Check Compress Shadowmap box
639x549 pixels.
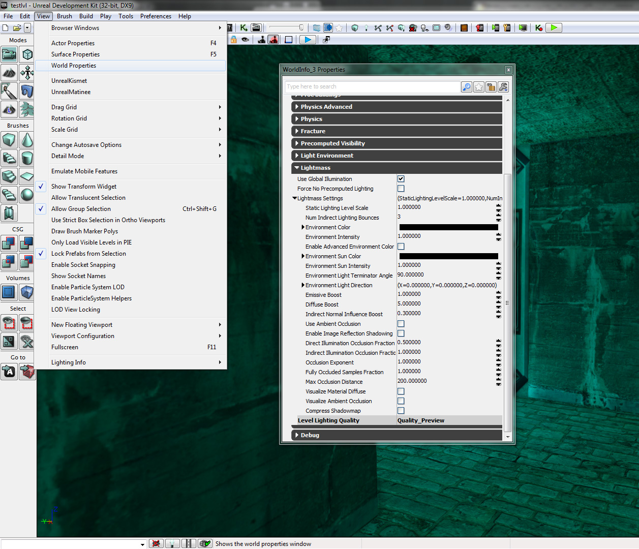(x=401, y=411)
